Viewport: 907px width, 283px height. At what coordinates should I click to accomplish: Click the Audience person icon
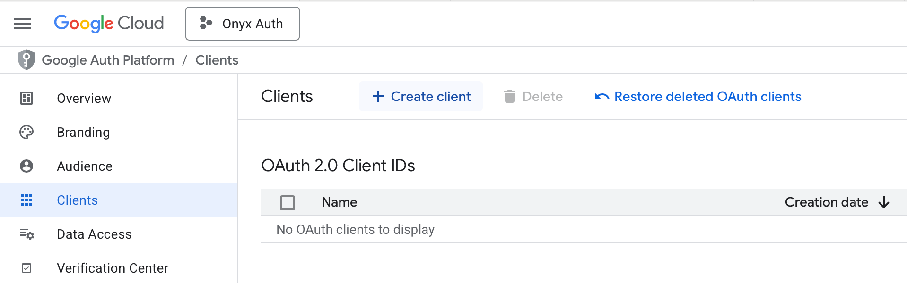[x=26, y=166]
